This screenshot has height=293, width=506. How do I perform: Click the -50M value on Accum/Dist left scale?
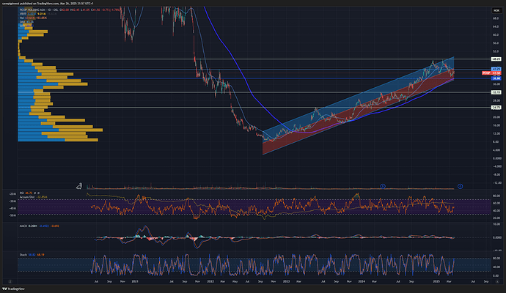[12, 215]
